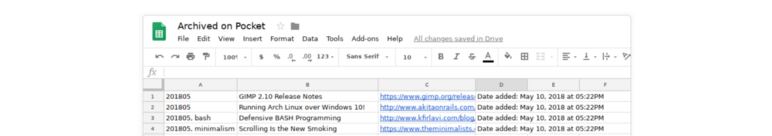Select cell 'GIMP 2.10 Release Notes'
The width and height of the screenshot is (772, 136).
(307, 96)
